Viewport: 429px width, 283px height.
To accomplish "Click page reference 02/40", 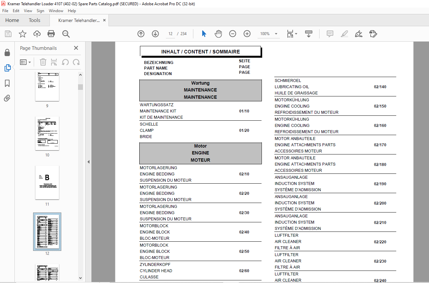I will pos(244,232).
